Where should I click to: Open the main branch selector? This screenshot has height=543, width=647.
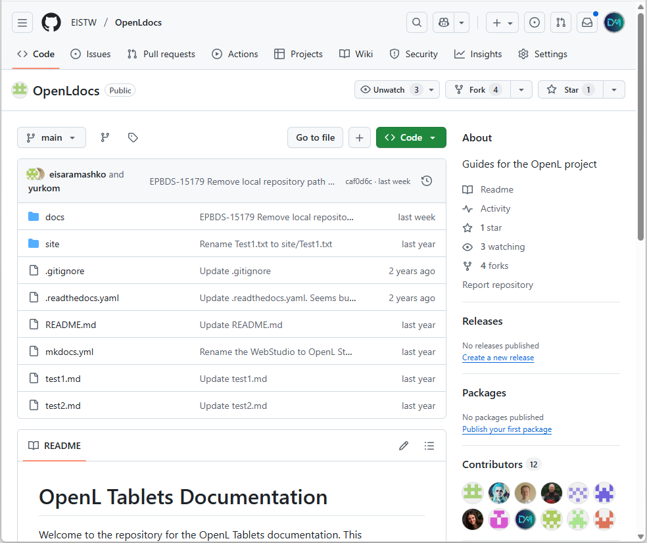coord(51,137)
